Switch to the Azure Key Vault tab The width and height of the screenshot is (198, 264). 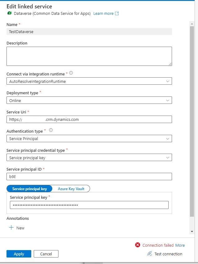coord(71,189)
